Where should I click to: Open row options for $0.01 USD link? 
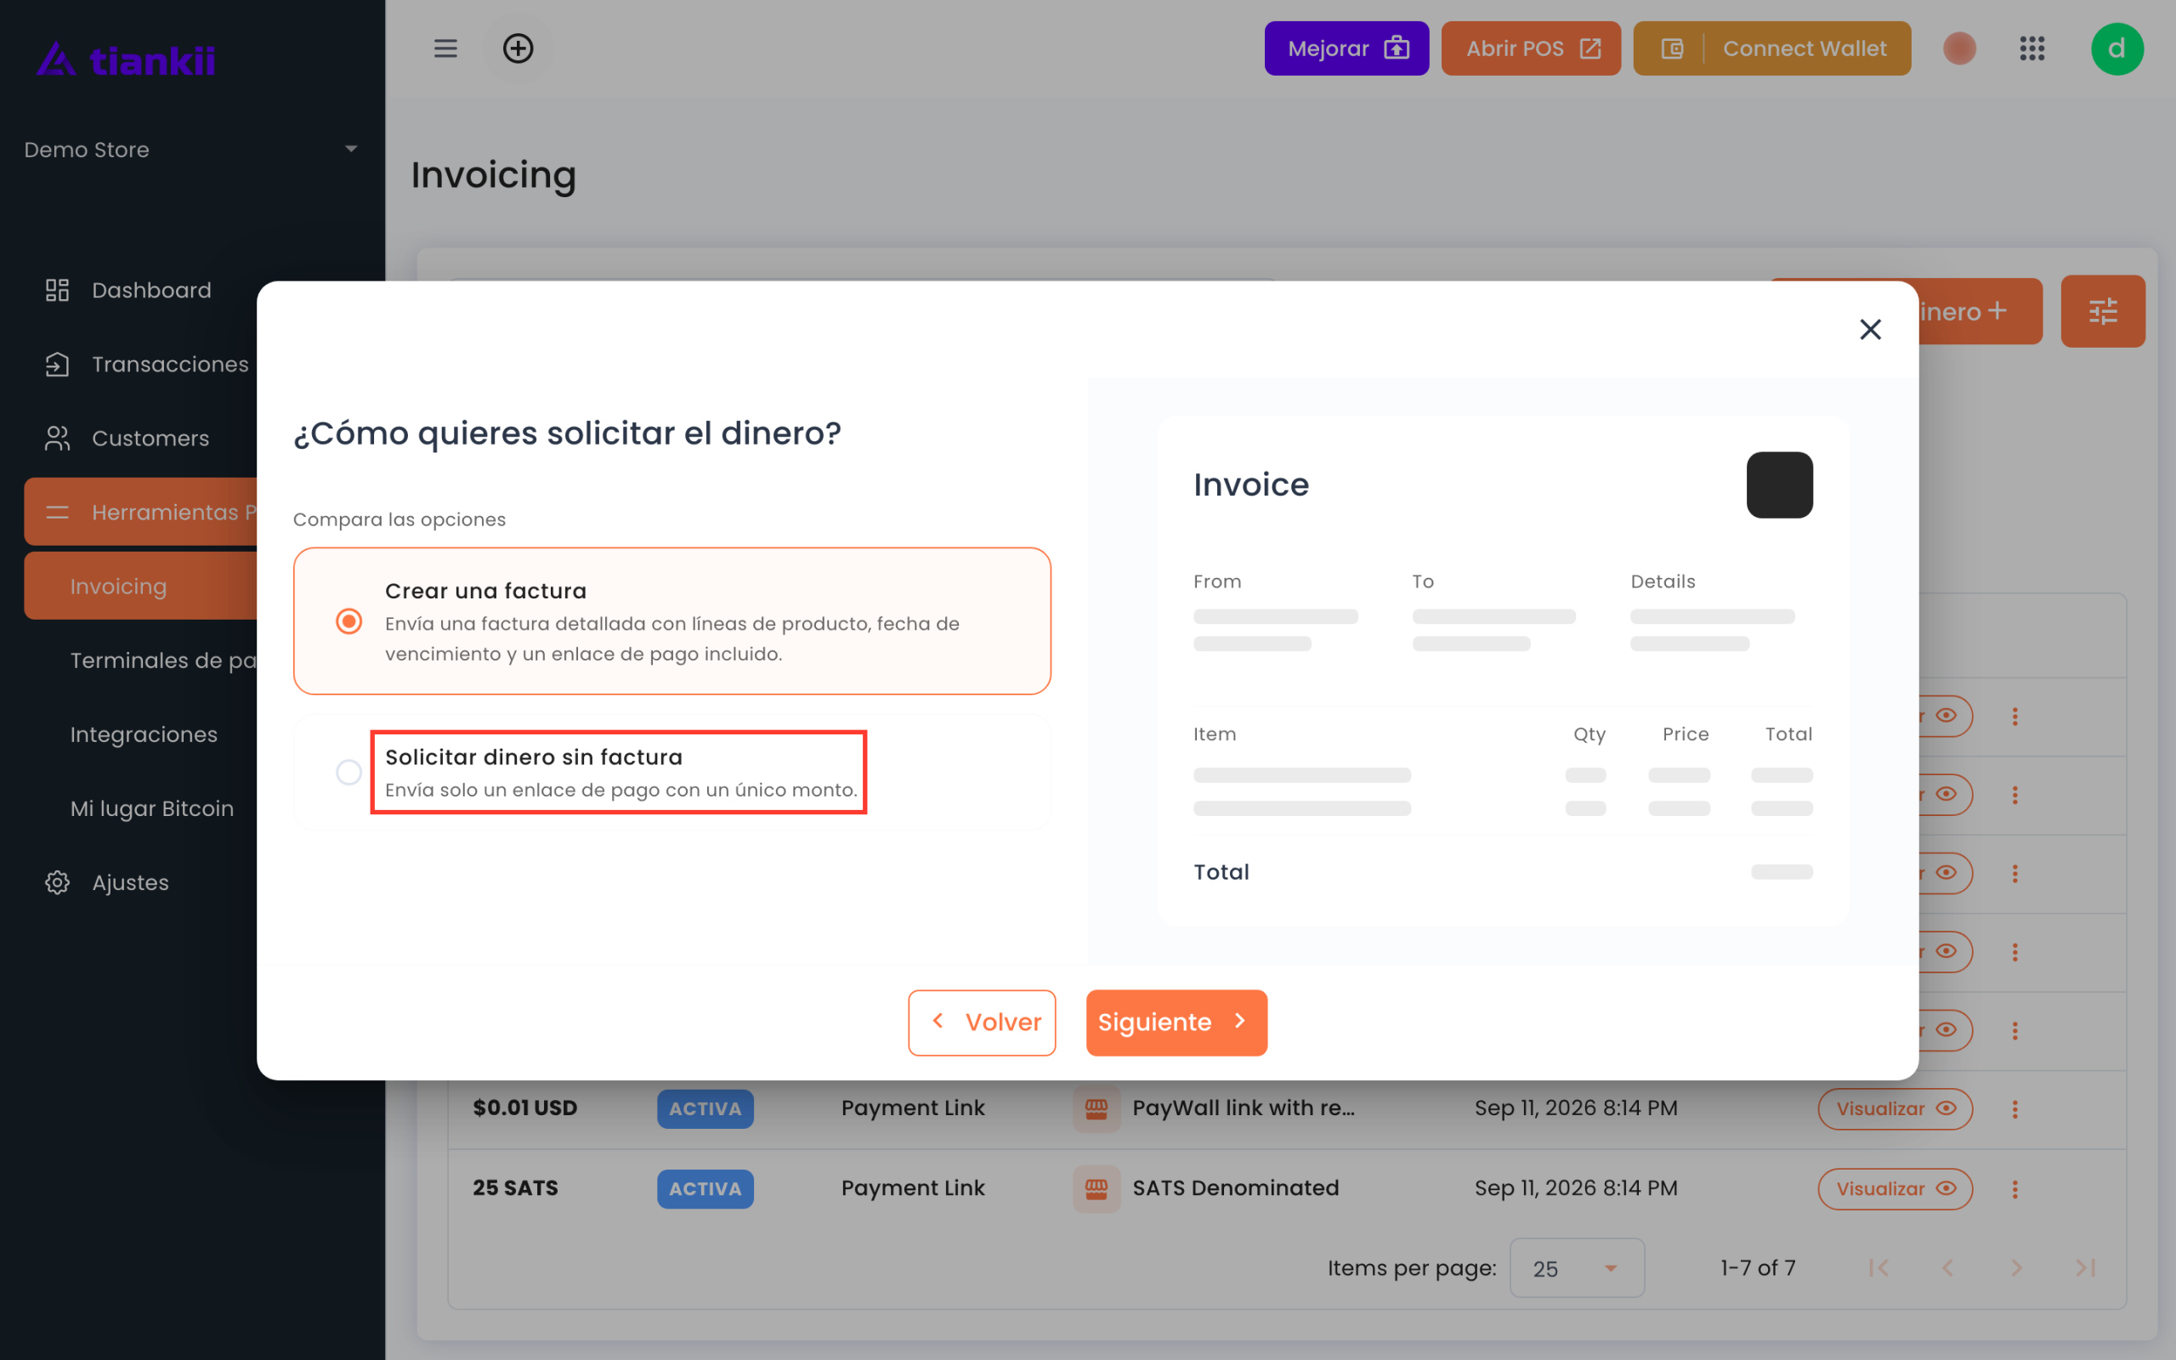coord(2015,1109)
